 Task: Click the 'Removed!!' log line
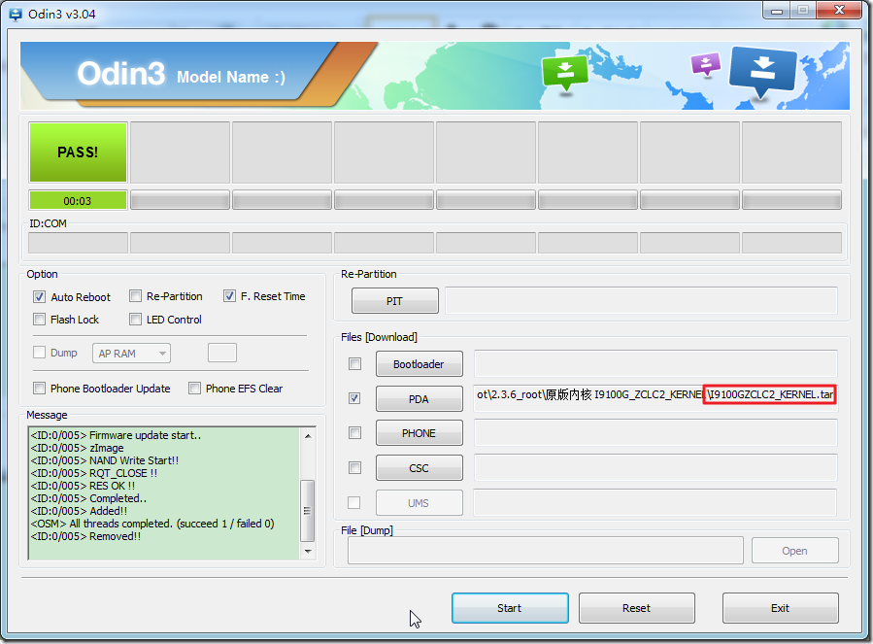click(85, 536)
